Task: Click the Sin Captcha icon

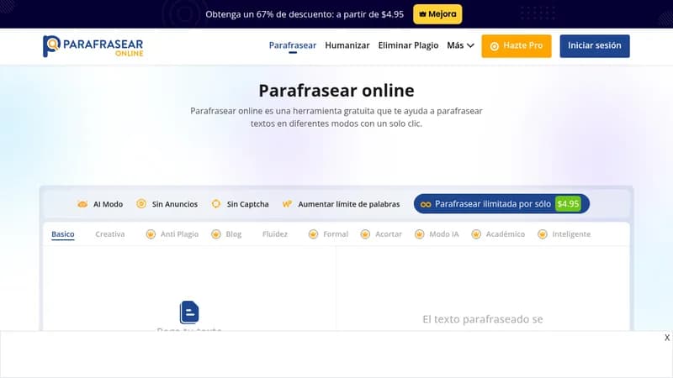Action: (216, 204)
